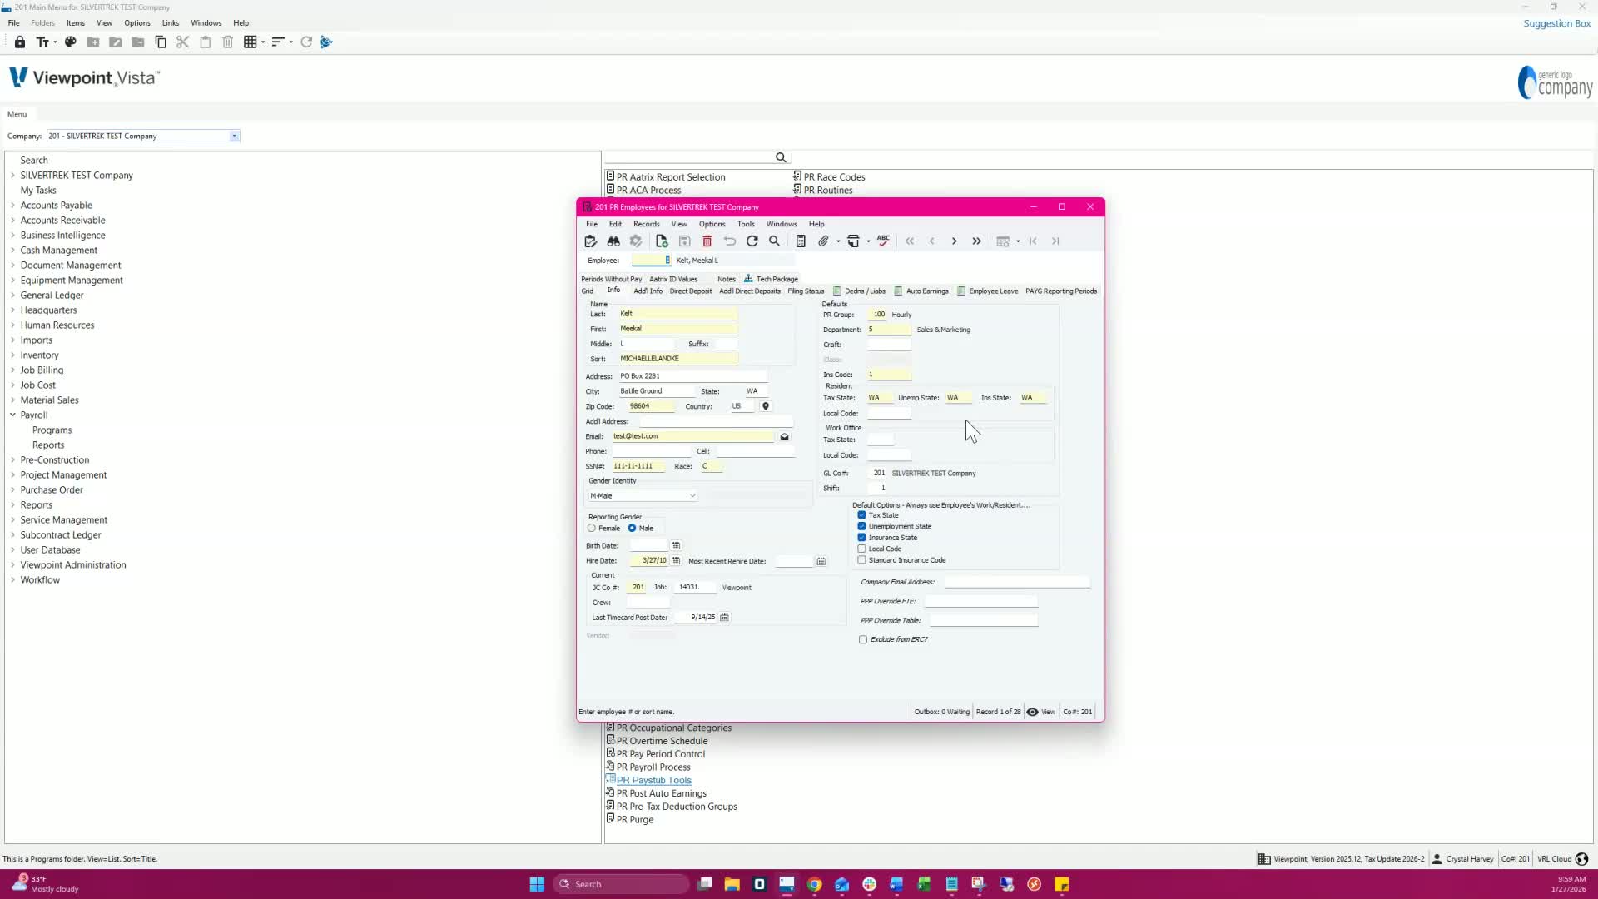The width and height of the screenshot is (1598, 899).
Task: Click the refresh icon in PR Employees toolbar
Action: [752, 241]
